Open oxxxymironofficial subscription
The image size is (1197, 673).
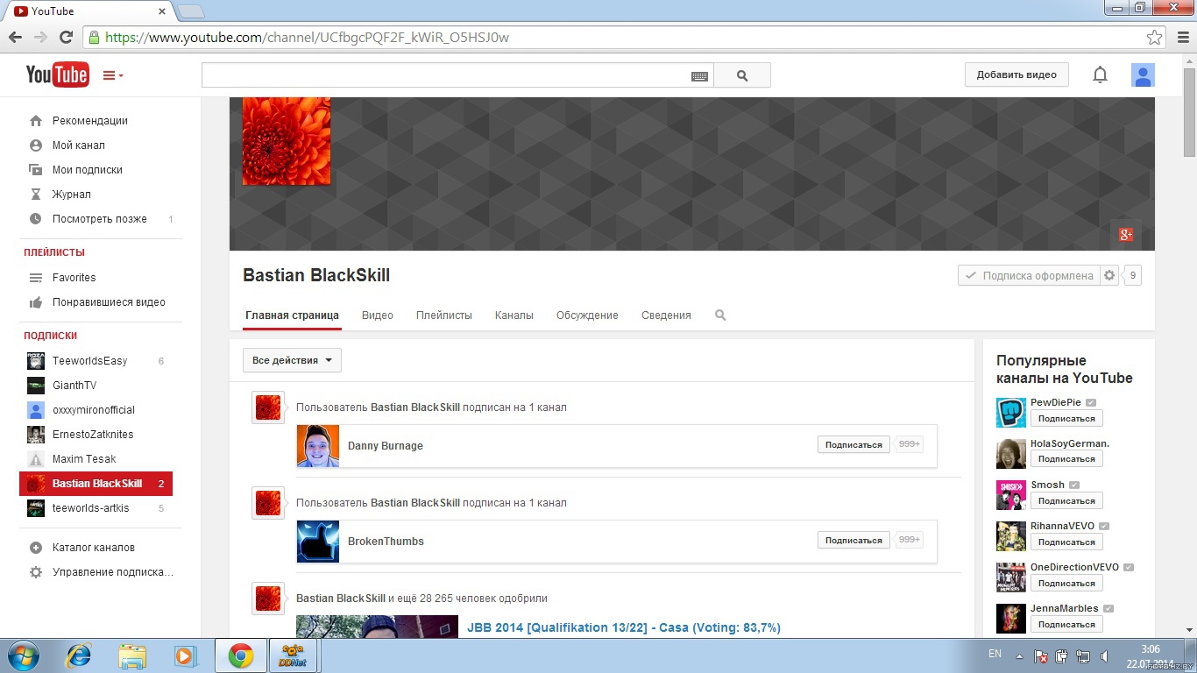click(94, 410)
